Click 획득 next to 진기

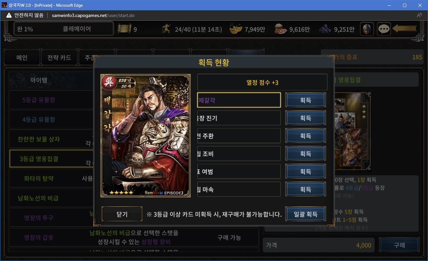(x=305, y=118)
